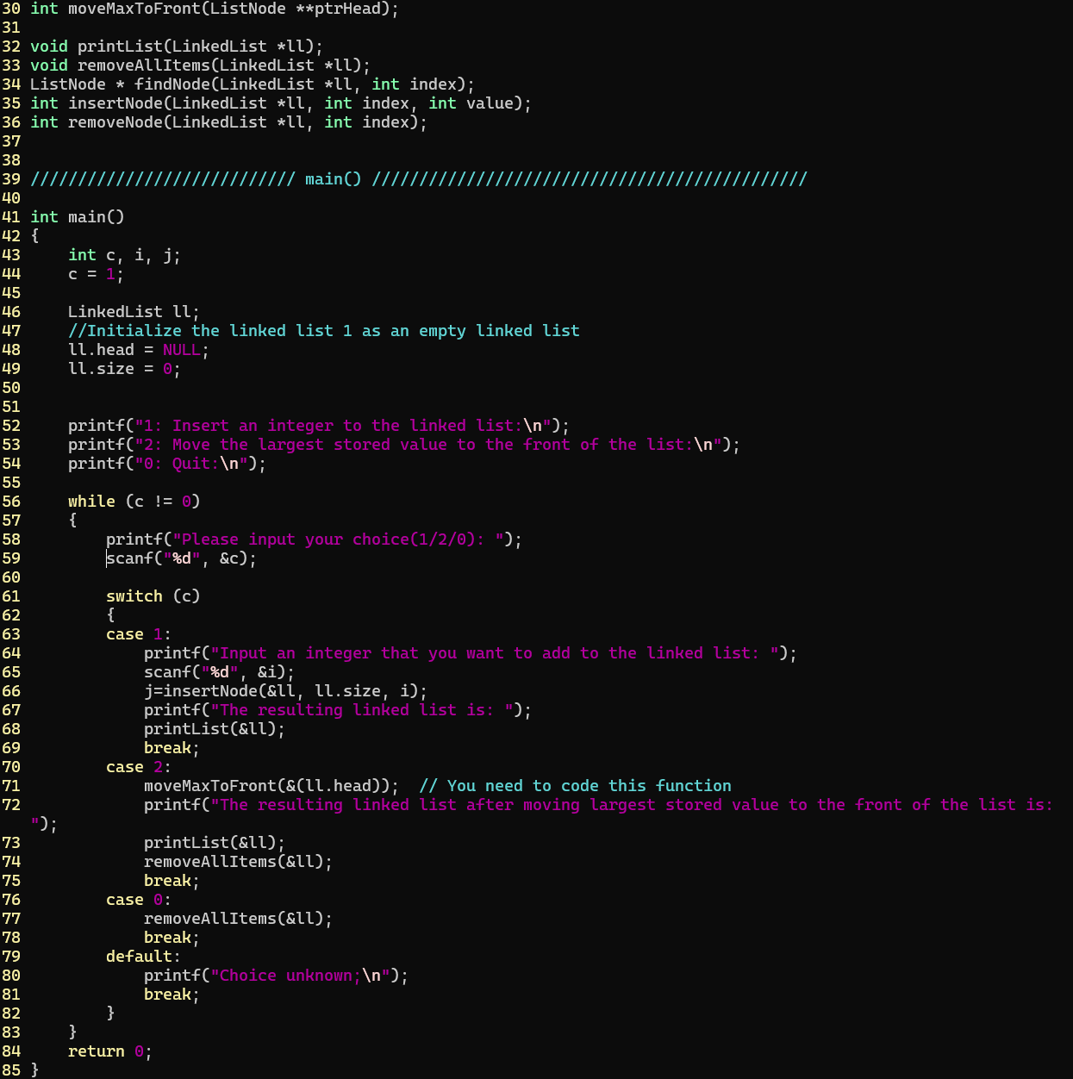
Task: Click the printList(&ll) call on line 73
Action: click(x=215, y=843)
